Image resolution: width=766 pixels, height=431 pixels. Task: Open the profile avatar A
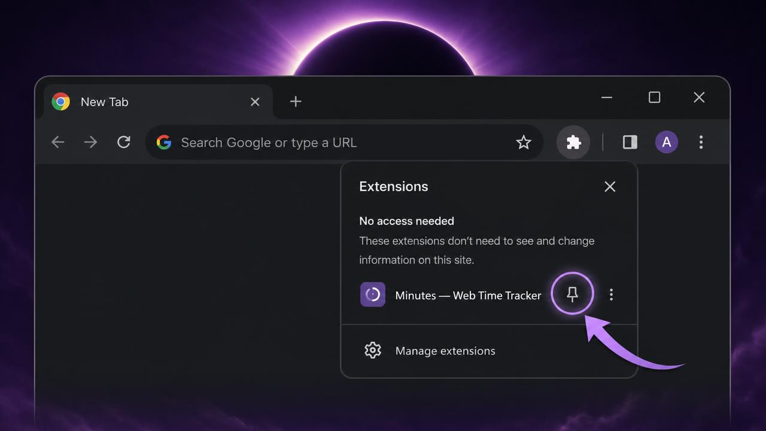coord(667,142)
